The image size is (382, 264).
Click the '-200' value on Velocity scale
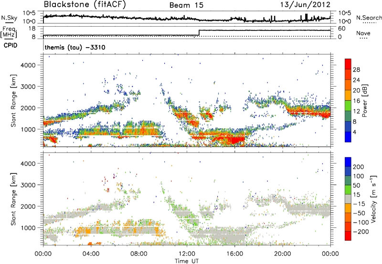click(361, 232)
